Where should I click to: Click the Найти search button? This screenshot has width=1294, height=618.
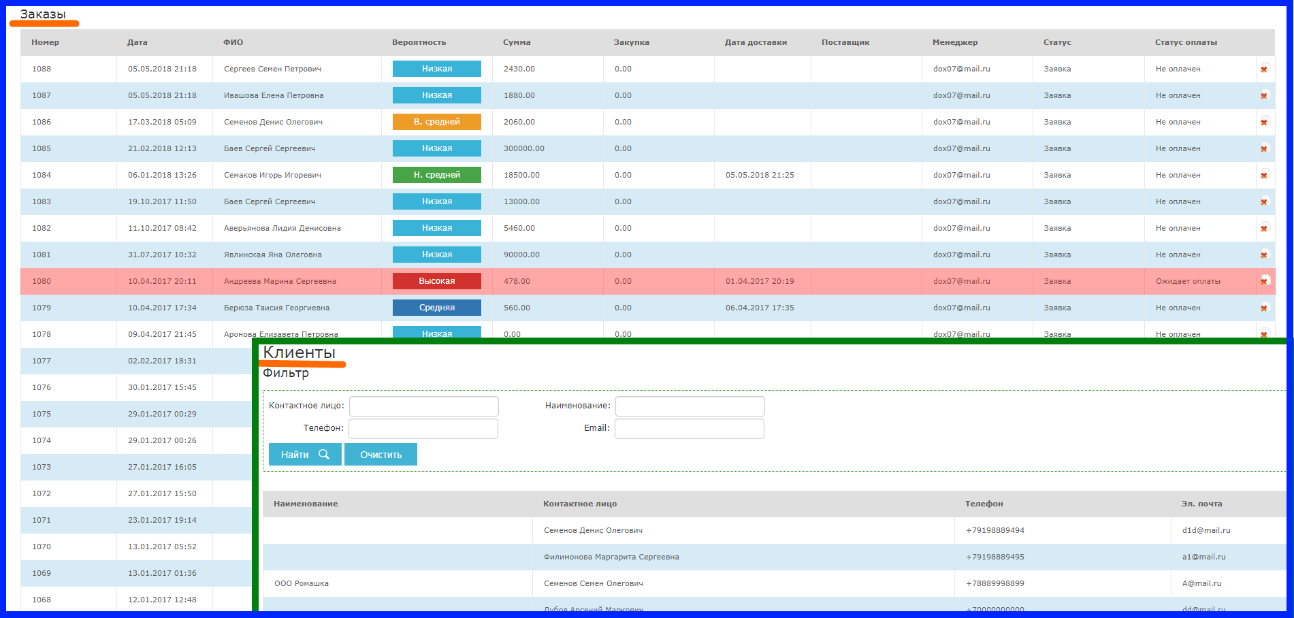305,455
